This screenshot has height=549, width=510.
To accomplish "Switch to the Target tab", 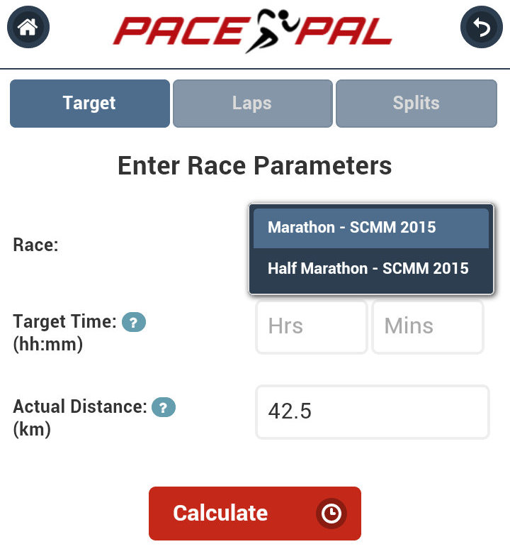I will (89, 103).
